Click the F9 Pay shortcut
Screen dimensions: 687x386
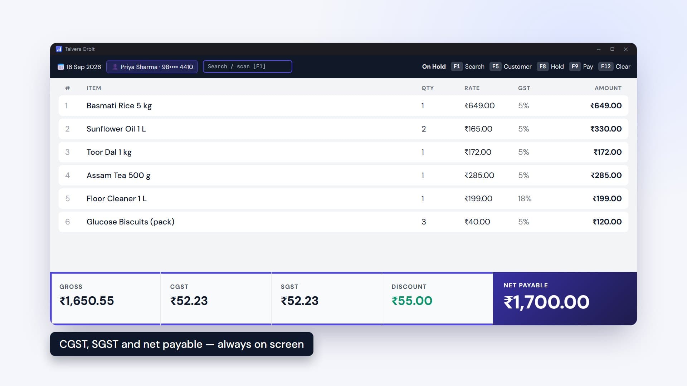(x=581, y=66)
